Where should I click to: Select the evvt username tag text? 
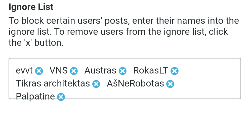24,70
